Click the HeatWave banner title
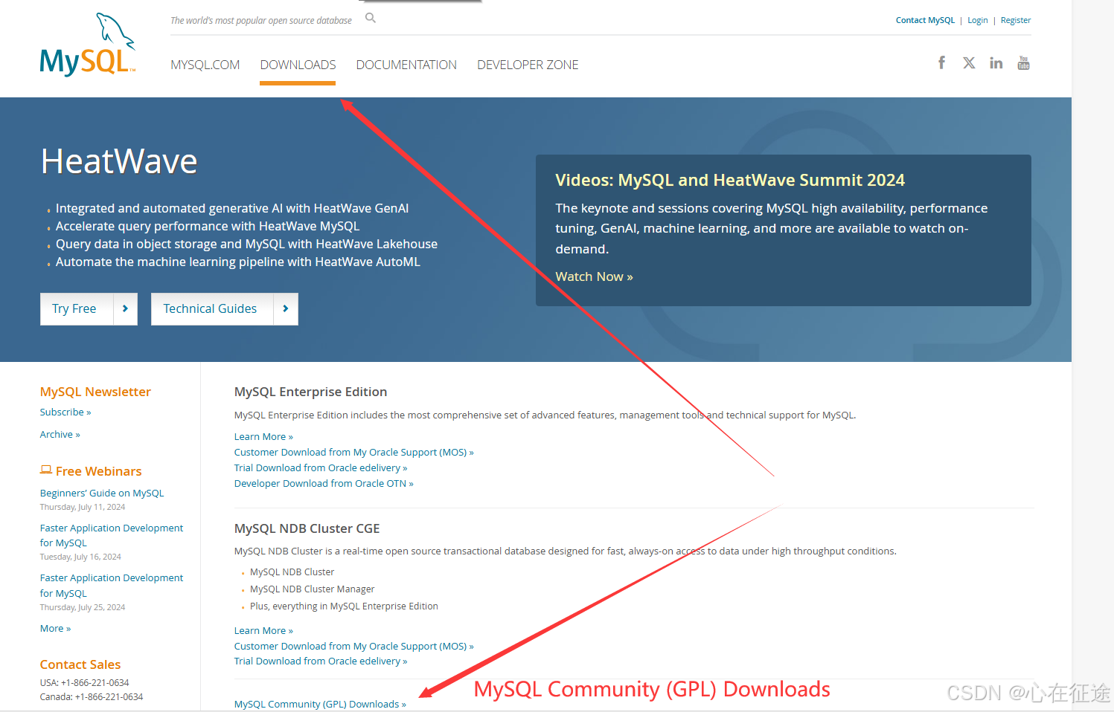This screenshot has width=1114, height=712. (119, 161)
